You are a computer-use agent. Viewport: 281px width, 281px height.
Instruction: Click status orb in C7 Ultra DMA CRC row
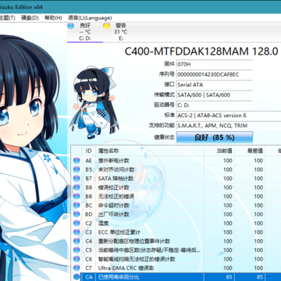pos(76,268)
